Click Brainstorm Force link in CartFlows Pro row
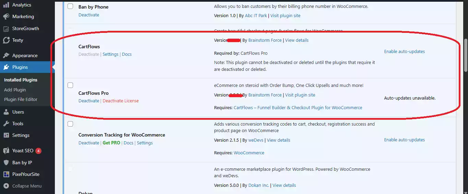 265,95
